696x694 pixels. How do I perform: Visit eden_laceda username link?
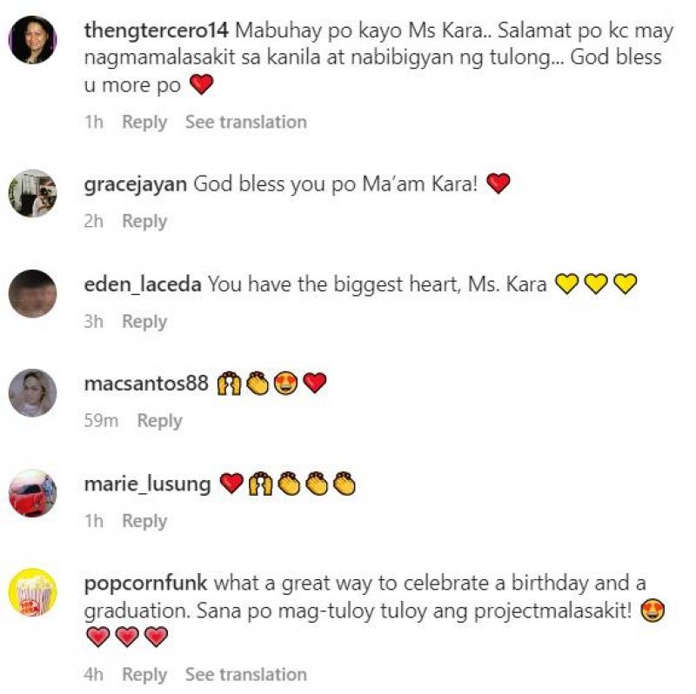click(143, 284)
